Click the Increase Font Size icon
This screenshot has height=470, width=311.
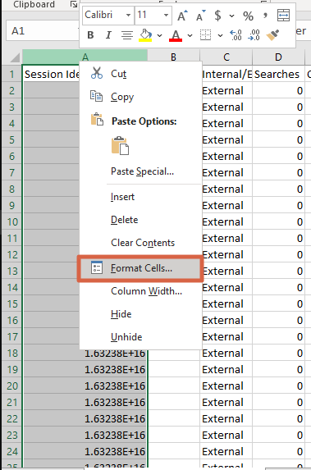pyautogui.click(x=182, y=16)
